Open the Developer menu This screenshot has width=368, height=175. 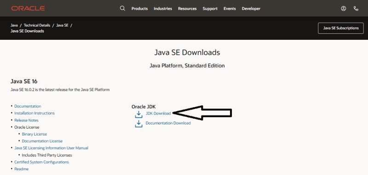coord(251,9)
